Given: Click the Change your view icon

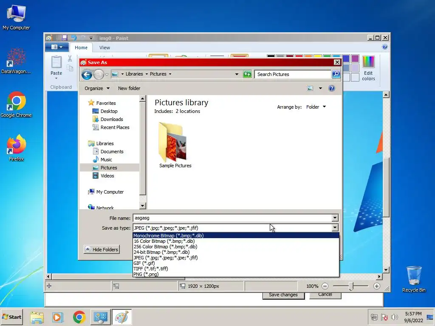Looking at the screenshot, I should click(310, 88).
